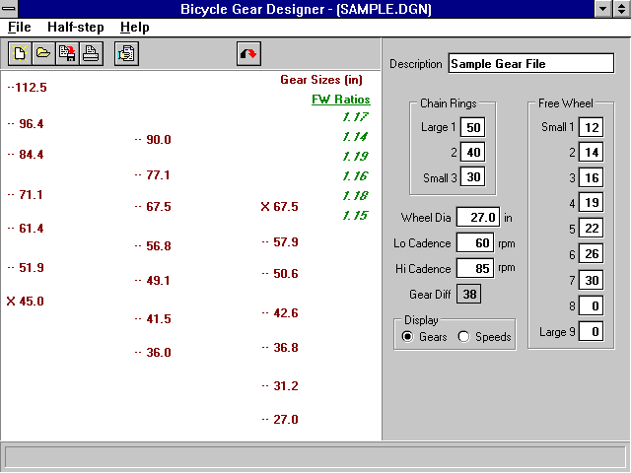The image size is (631, 473).
Task: Select the Gears display radio button
Action: pos(407,337)
